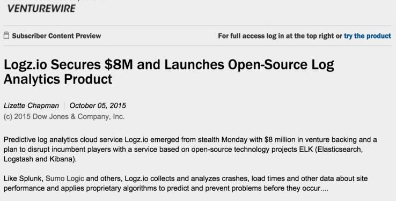Follow the Sumo Logic link
Viewport: 396px width, 201px height.
click(64, 178)
